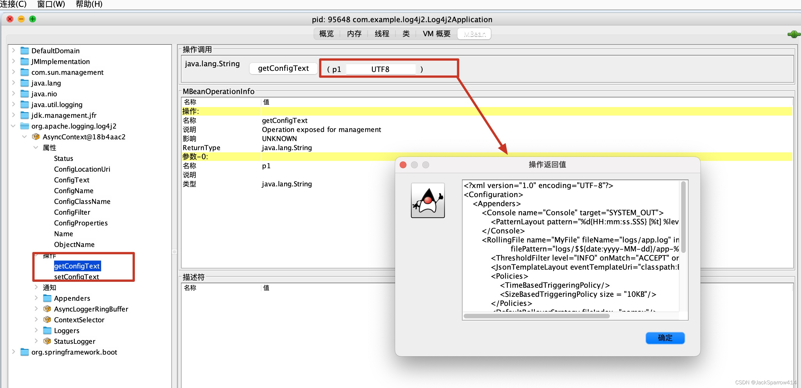Click the ContextSelector bean icon
Viewport: 801px width, 388px height.
click(x=47, y=319)
